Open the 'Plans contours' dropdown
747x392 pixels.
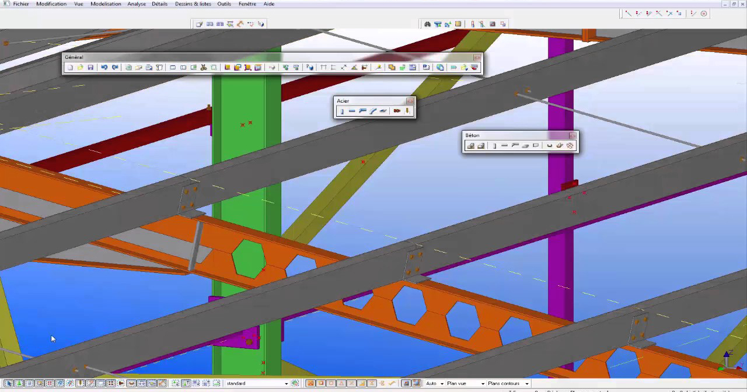[x=526, y=383]
